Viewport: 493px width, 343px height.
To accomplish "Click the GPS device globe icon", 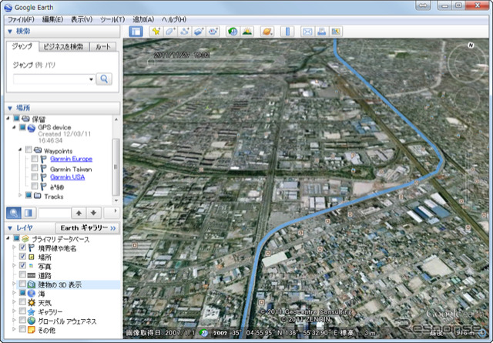I will point(31,129).
